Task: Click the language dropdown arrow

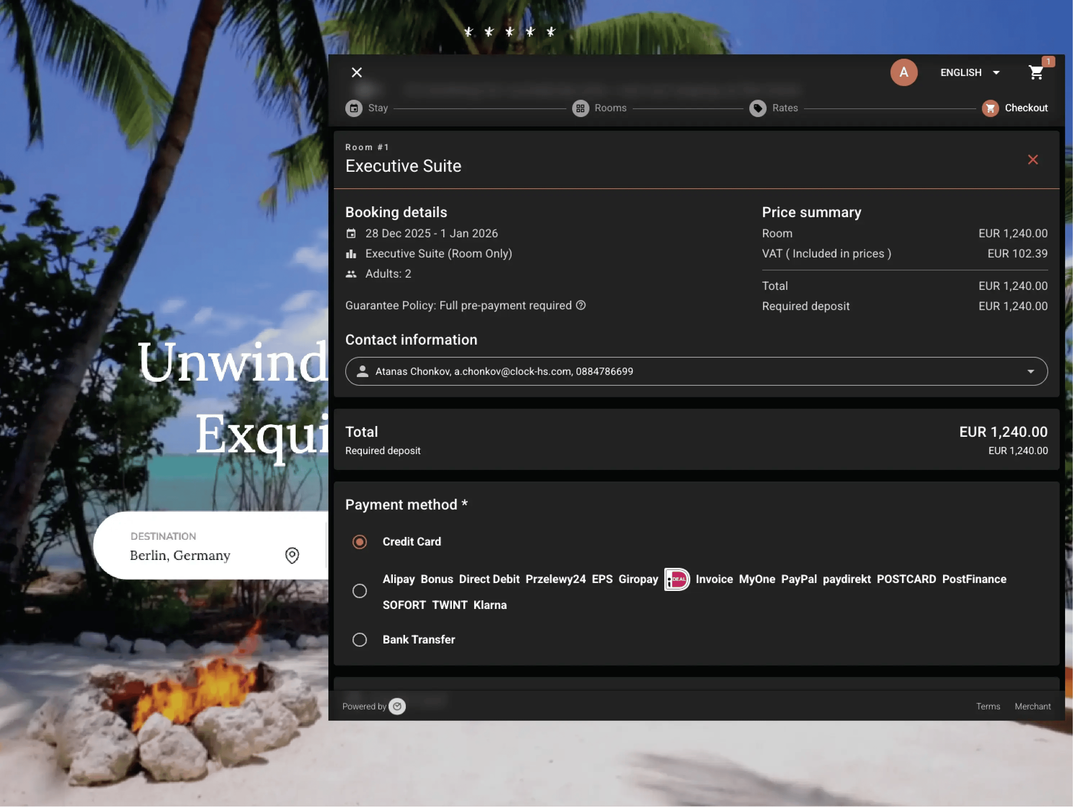Action: 996,73
